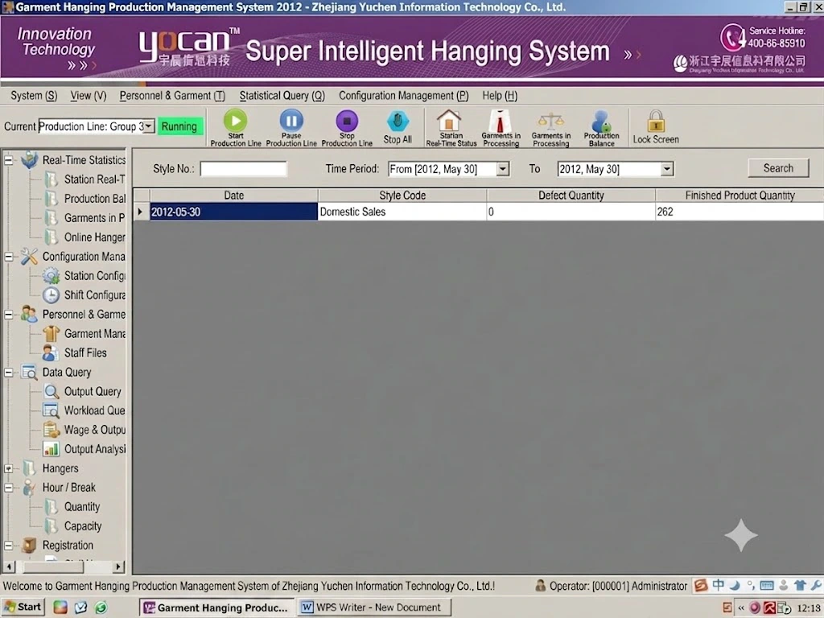This screenshot has width=824, height=618.
Task: Click the Start Production Line play icon
Action: (x=236, y=121)
